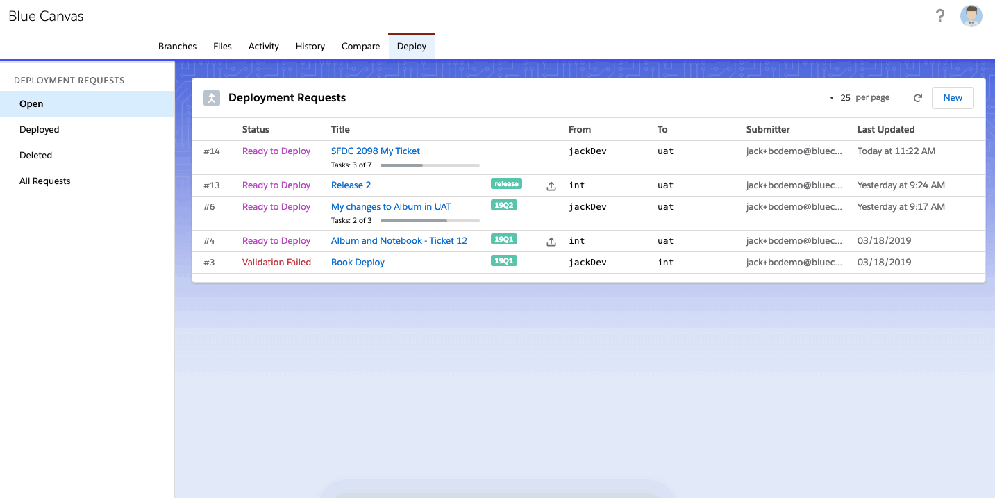Open the 25 per page dropdown

click(859, 98)
